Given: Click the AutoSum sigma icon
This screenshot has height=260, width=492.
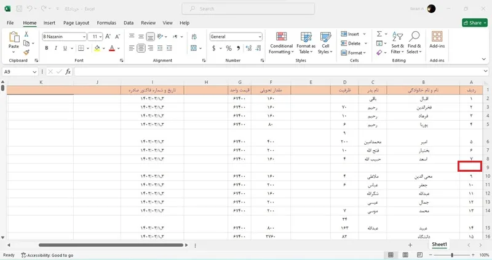Looking at the screenshot, I should [x=379, y=34].
